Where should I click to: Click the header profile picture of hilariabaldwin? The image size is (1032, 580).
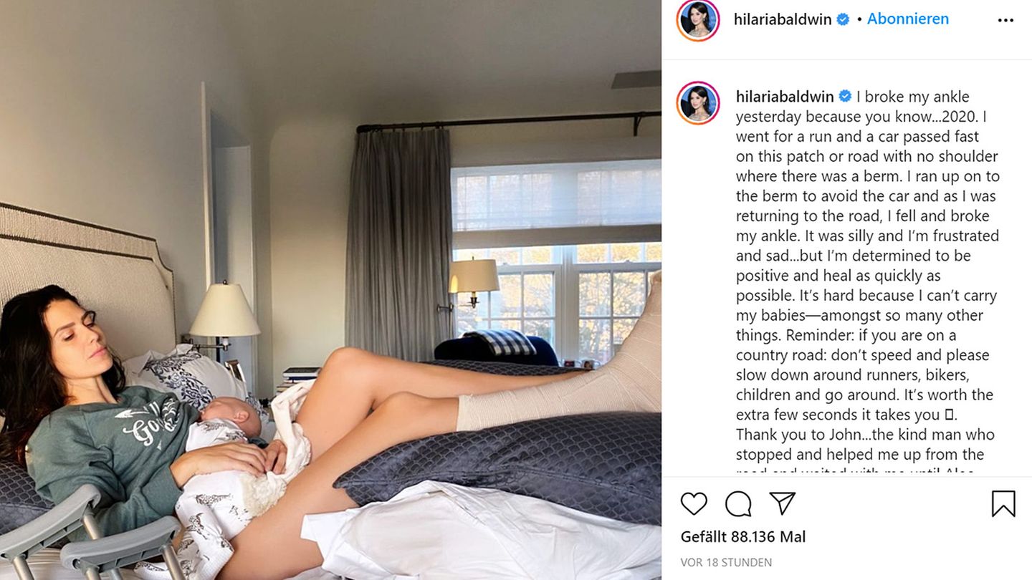coord(698,20)
